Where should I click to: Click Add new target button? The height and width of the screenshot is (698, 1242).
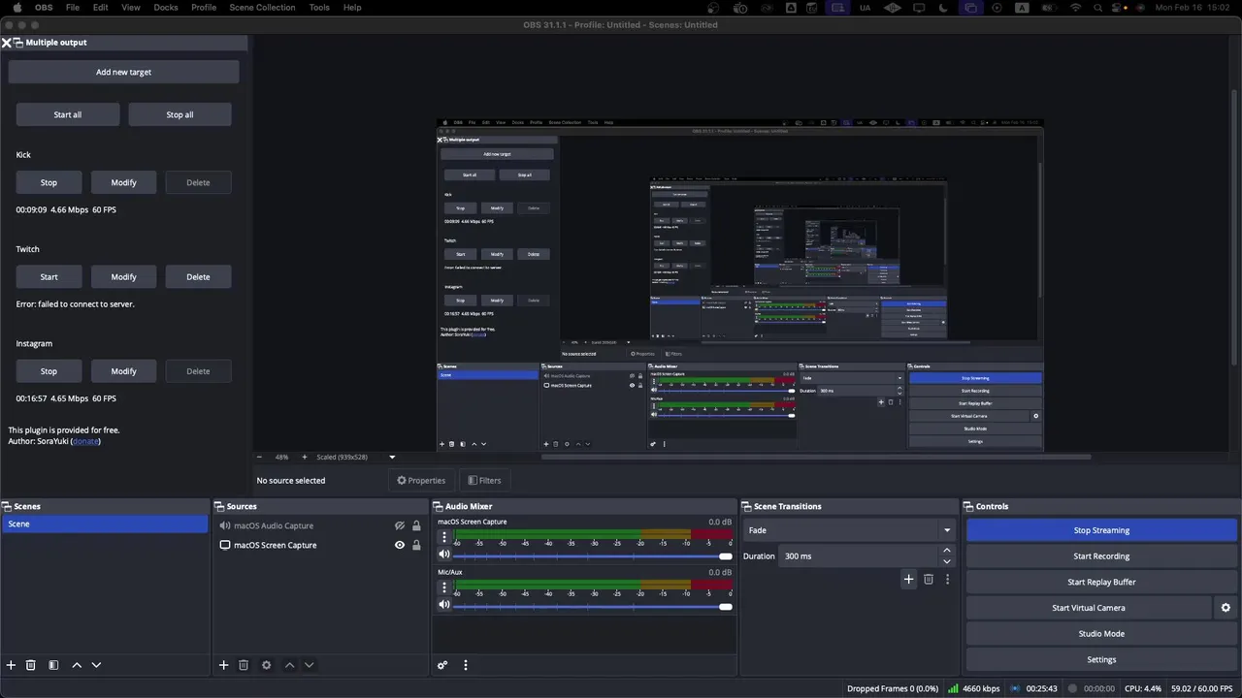coord(123,72)
